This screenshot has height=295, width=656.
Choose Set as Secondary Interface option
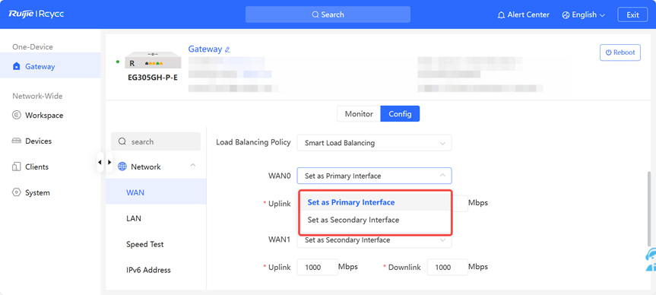coord(376,220)
